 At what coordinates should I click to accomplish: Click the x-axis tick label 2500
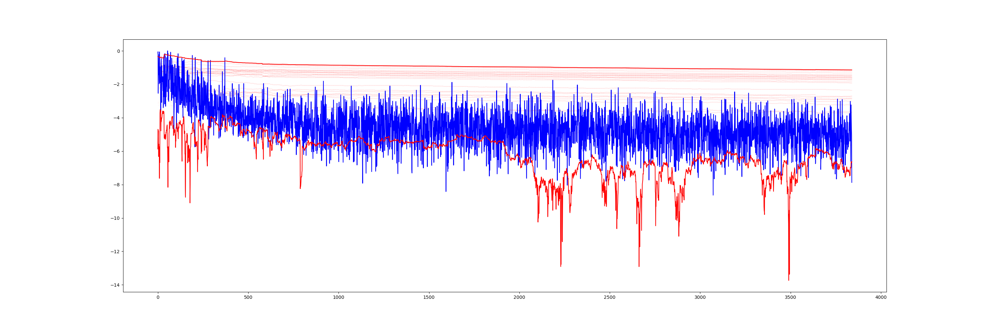[x=609, y=297]
